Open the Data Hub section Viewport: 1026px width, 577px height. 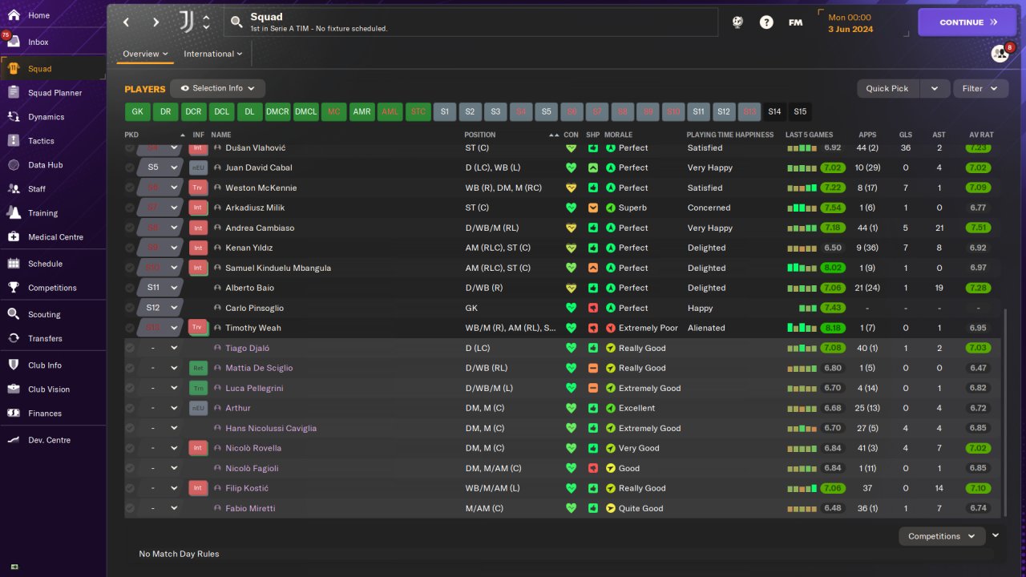(x=45, y=165)
